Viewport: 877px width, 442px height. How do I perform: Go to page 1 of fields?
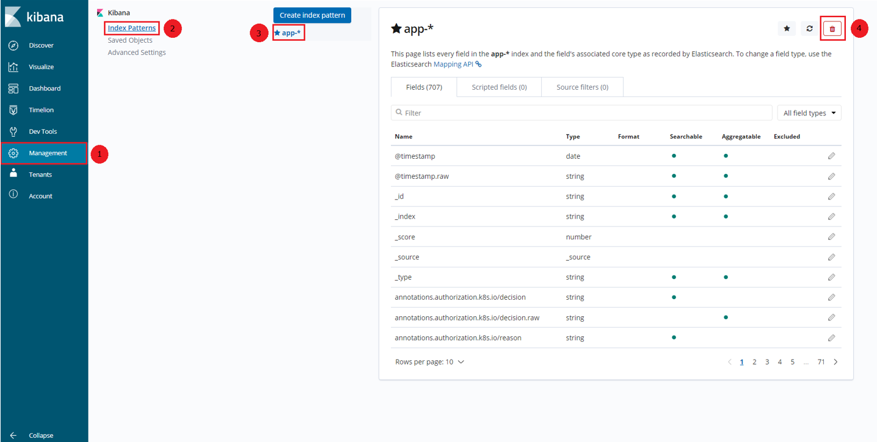tap(741, 362)
